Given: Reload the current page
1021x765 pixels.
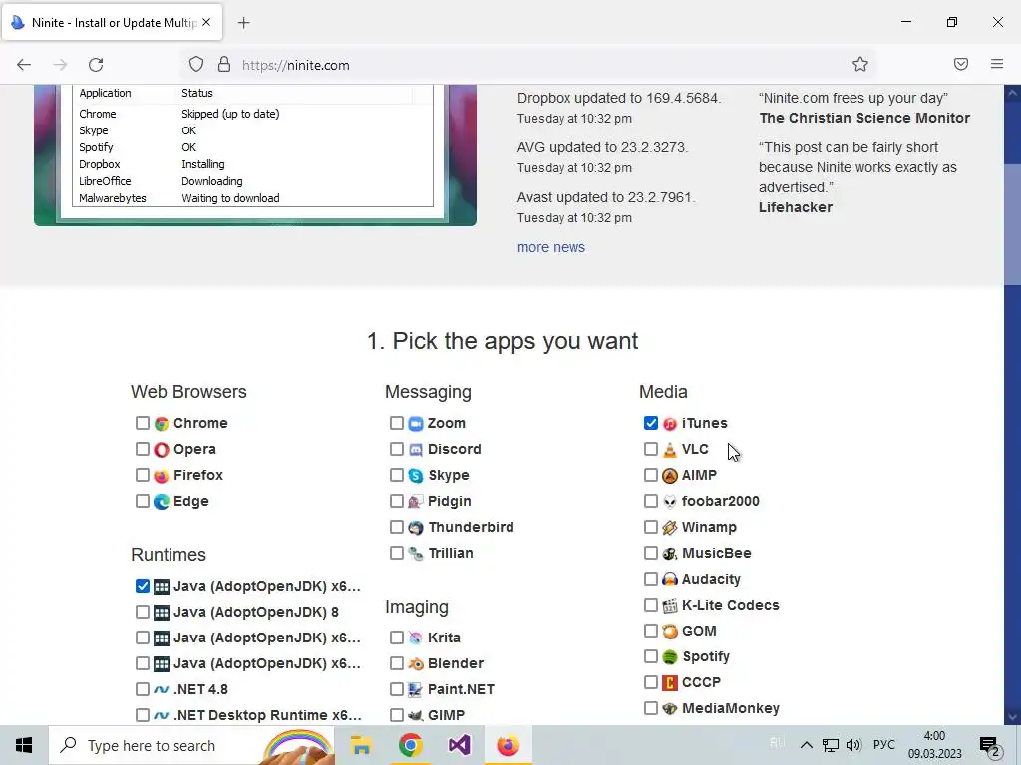Looking at the screenshot, I should [96, 65].
